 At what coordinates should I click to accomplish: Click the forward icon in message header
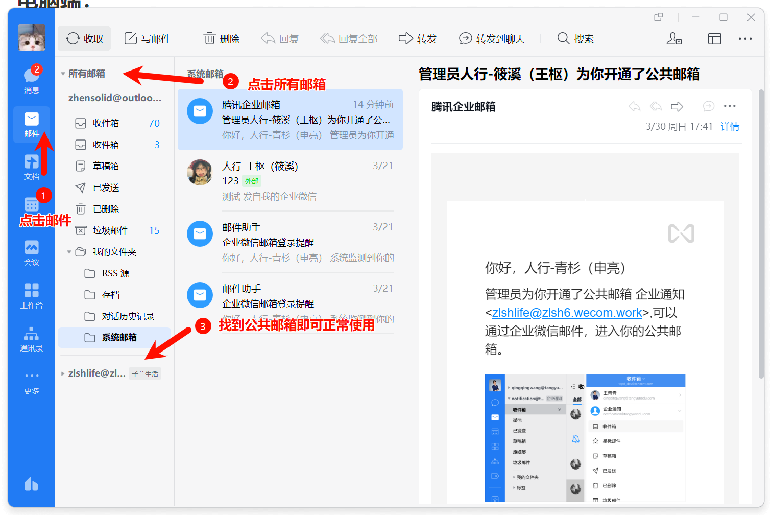[x=677, y=106]
